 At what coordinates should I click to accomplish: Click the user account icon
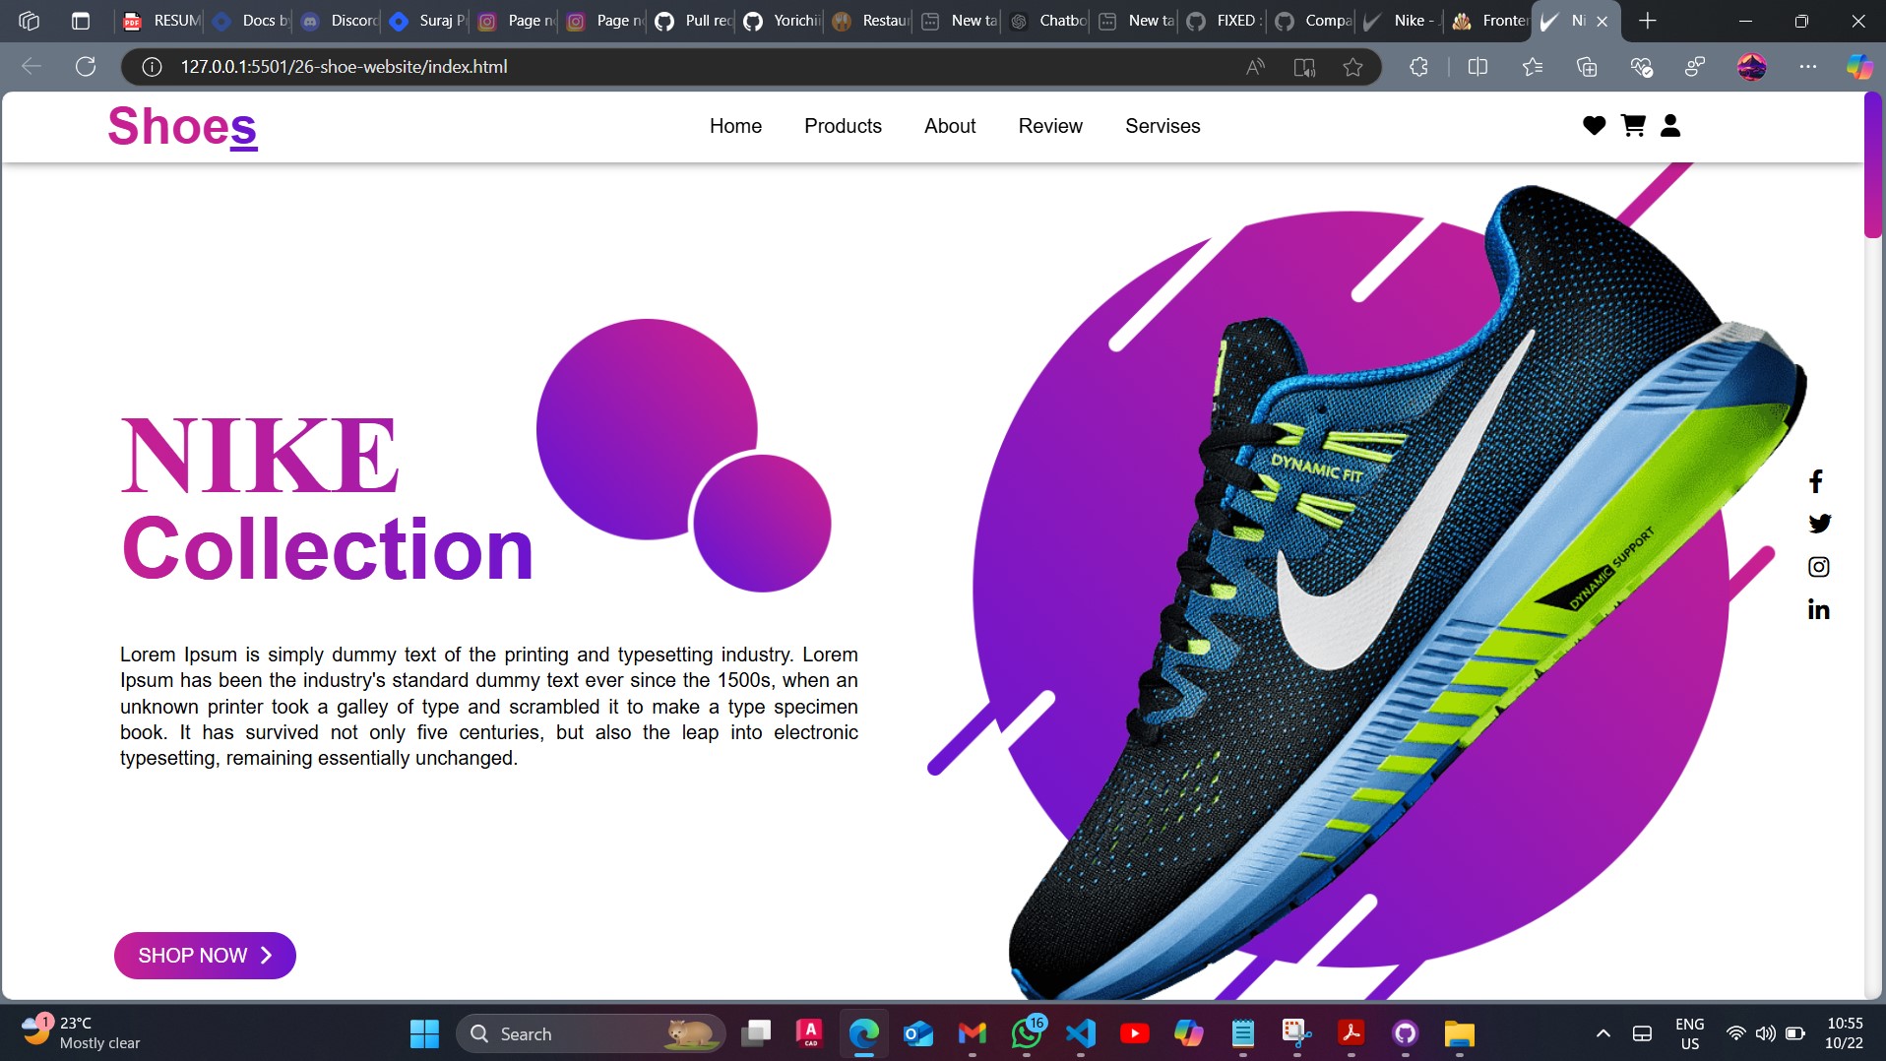coord(1670,126)
